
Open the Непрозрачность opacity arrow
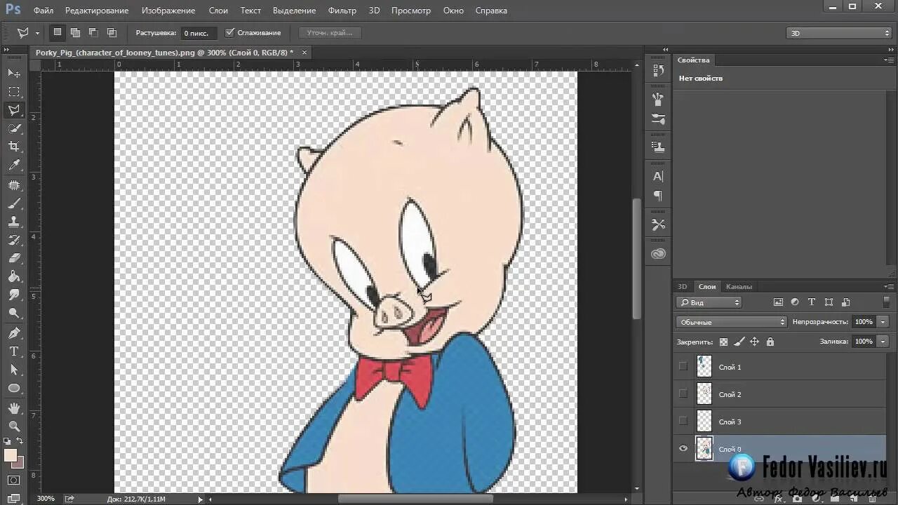click(x=883, y=321)
